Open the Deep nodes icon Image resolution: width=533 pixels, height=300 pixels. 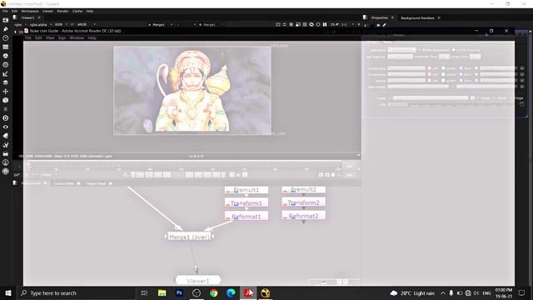point(6,118)
